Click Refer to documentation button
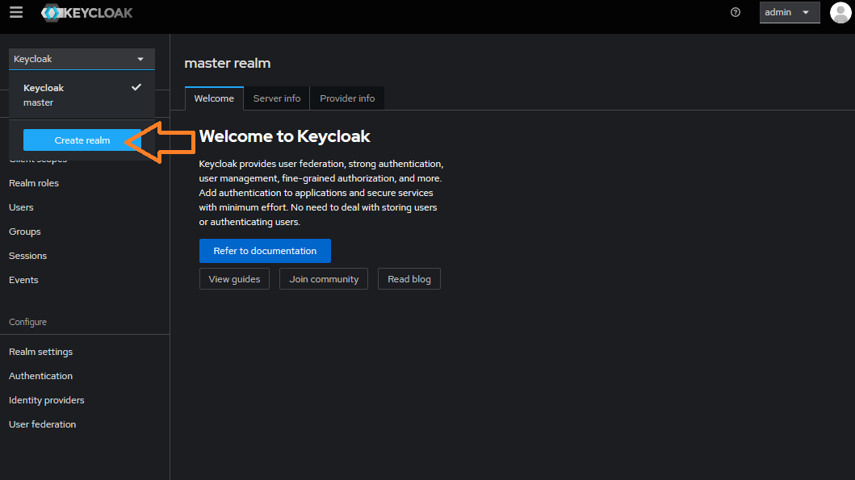 coord(265,251)
